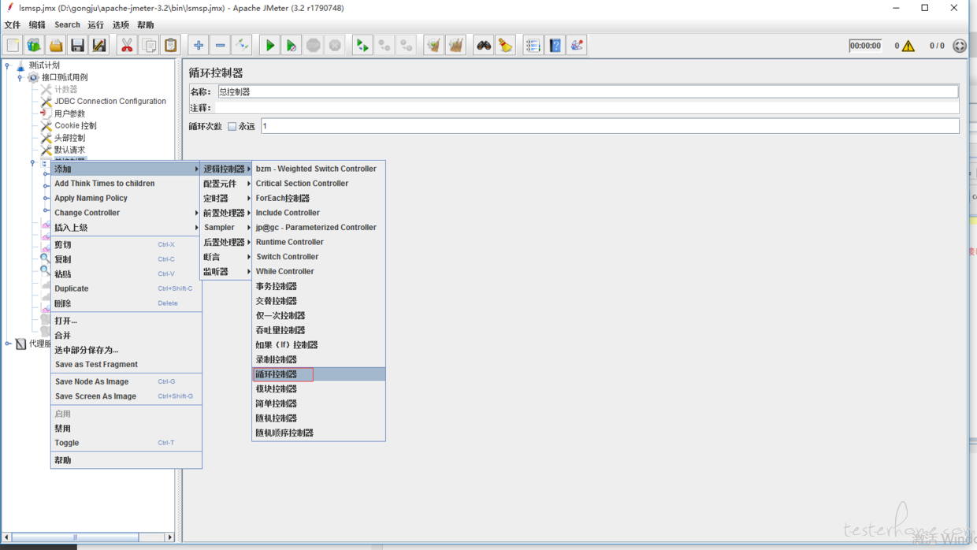Click the 循环次数 loop count field
The image size is (977, 550).
point(610,126)
